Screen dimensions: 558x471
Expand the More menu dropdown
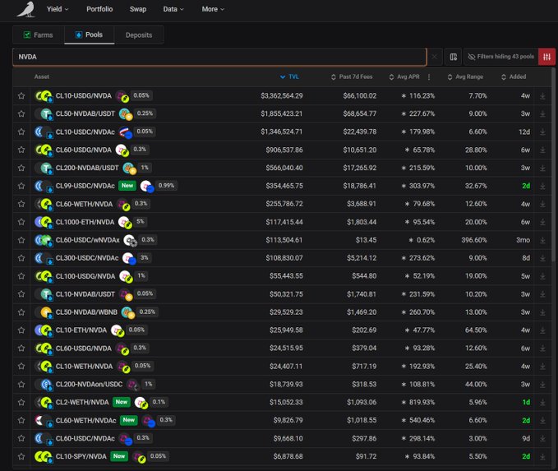(213, 9)
